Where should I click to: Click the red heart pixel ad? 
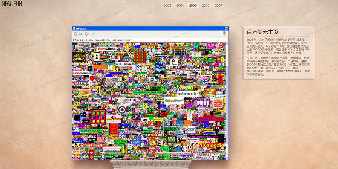92,79
